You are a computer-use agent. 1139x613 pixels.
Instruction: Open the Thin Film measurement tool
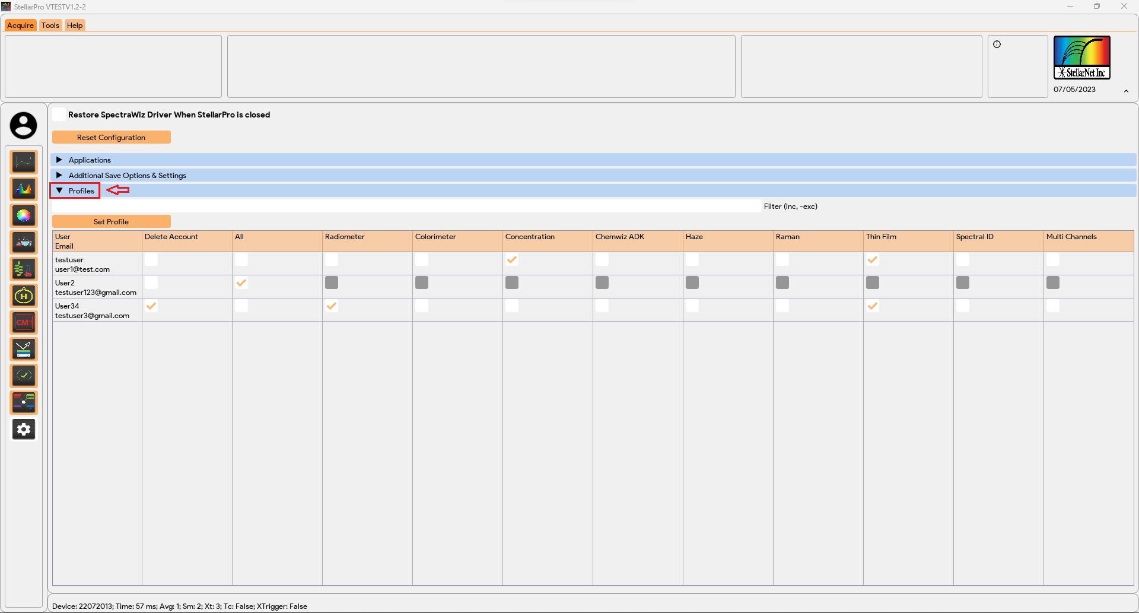[24, 349]
